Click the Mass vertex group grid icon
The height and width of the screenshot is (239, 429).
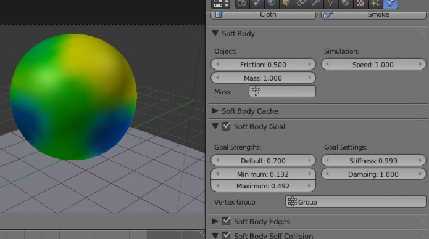pos(256,91)
